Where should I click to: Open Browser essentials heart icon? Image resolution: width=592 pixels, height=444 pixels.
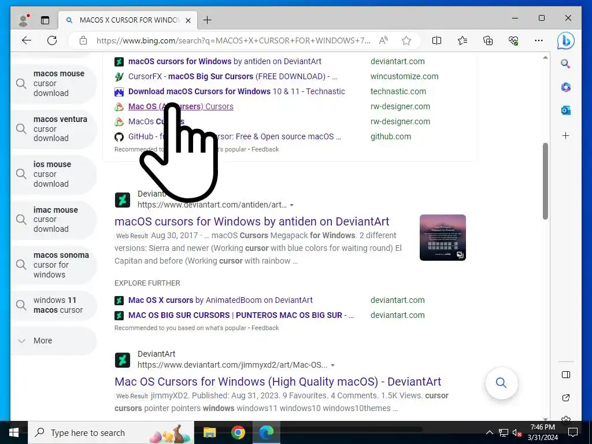[513, 40]
